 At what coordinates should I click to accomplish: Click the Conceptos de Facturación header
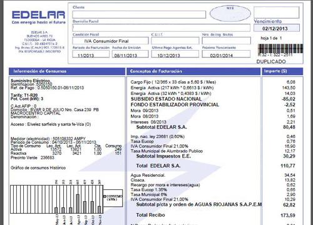tap(193, 71)
